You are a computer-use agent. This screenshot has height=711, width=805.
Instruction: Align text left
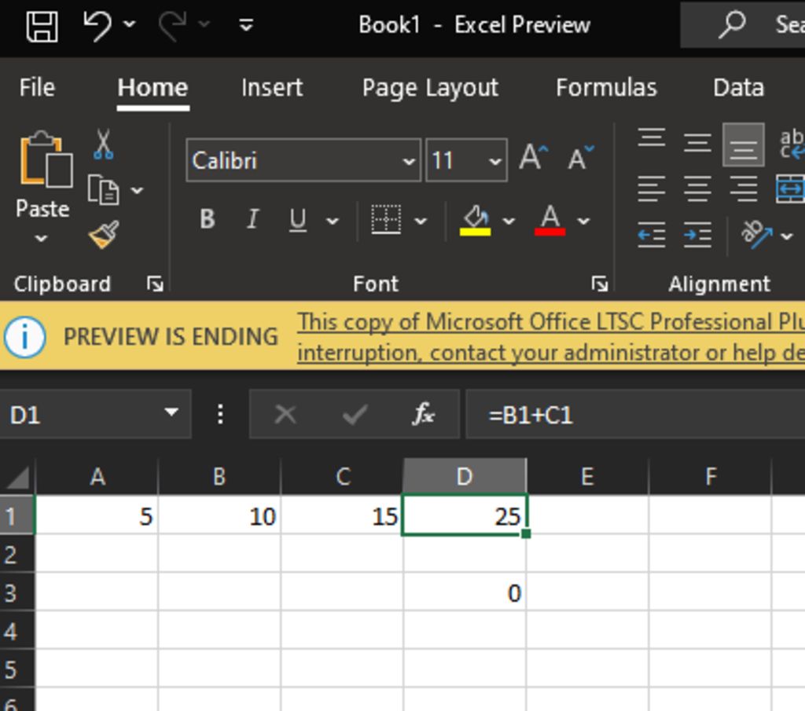tap(652, 189)
